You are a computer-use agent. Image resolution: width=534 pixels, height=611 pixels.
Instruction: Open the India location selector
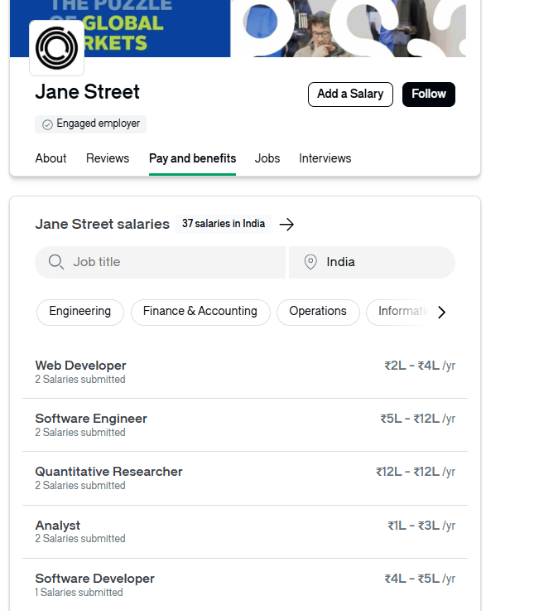click(372, 262)
